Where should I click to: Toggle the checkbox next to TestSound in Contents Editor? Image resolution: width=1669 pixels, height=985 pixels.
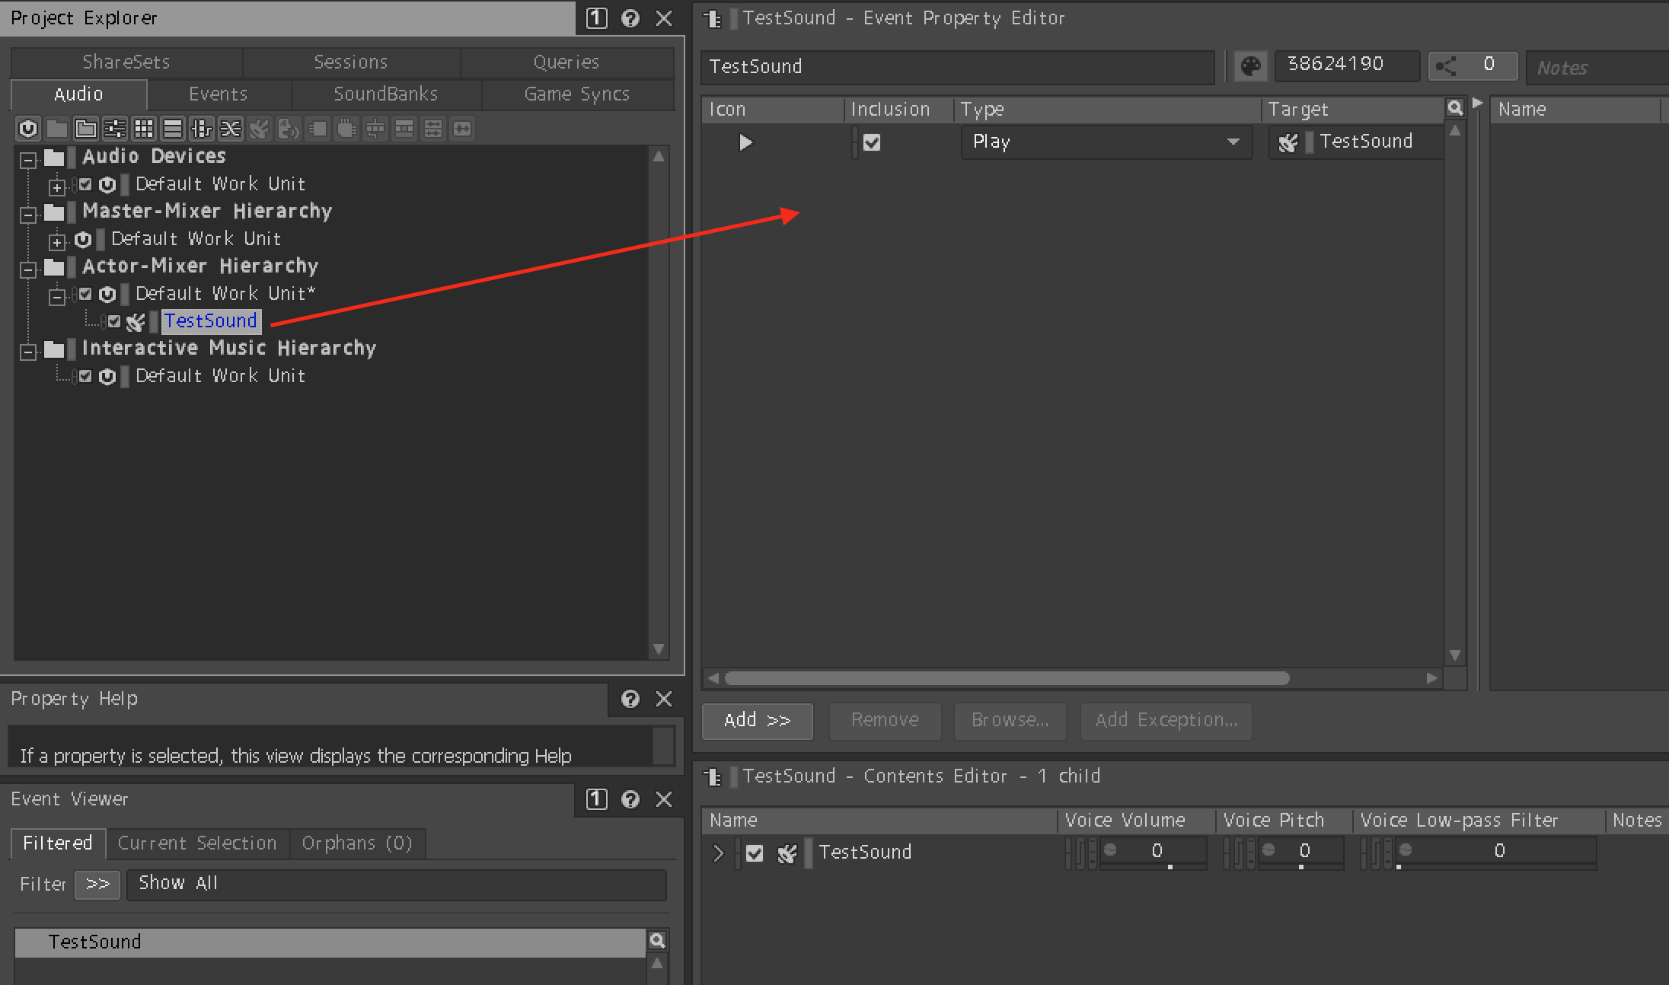[x=755, y=853]
